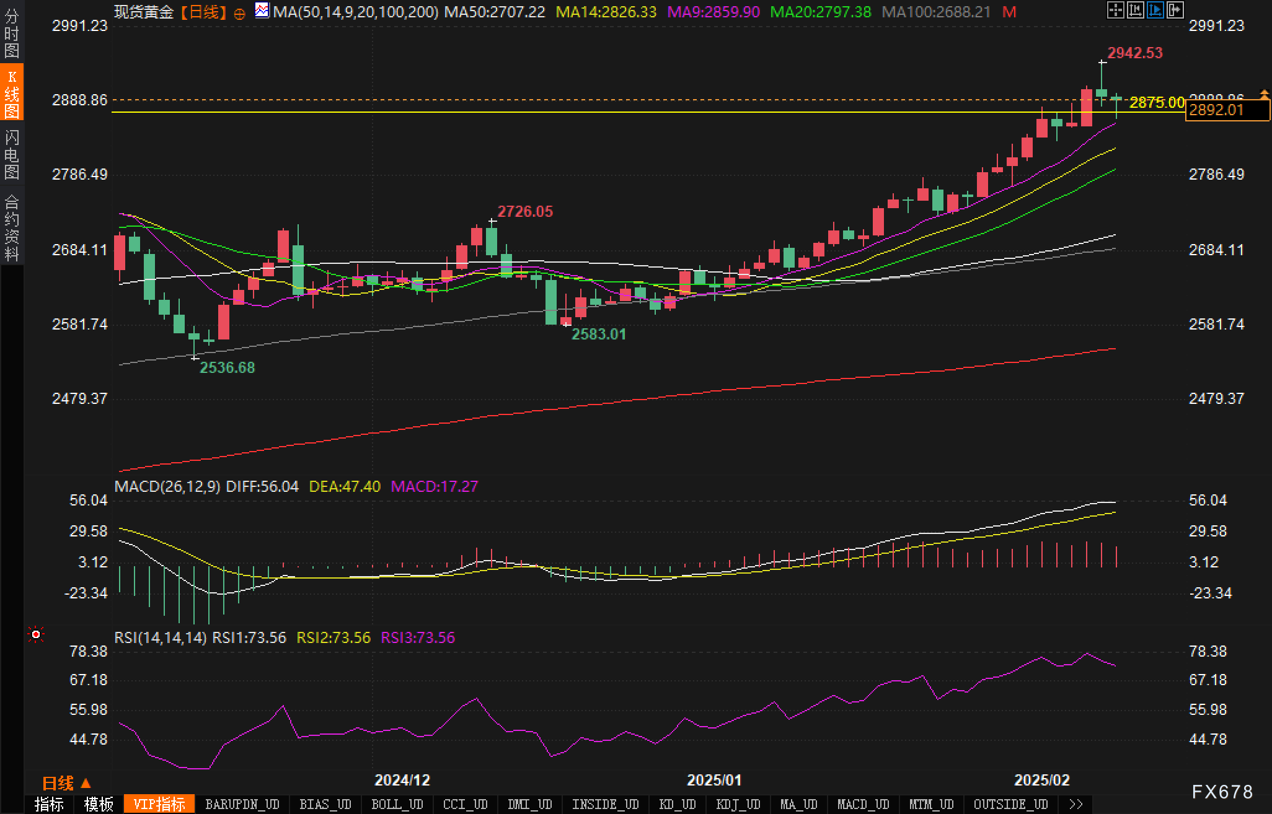This screenshot has width=1272, height=814.
Task: Click the crosshair cursor icon
Action: pos(1115,10)
